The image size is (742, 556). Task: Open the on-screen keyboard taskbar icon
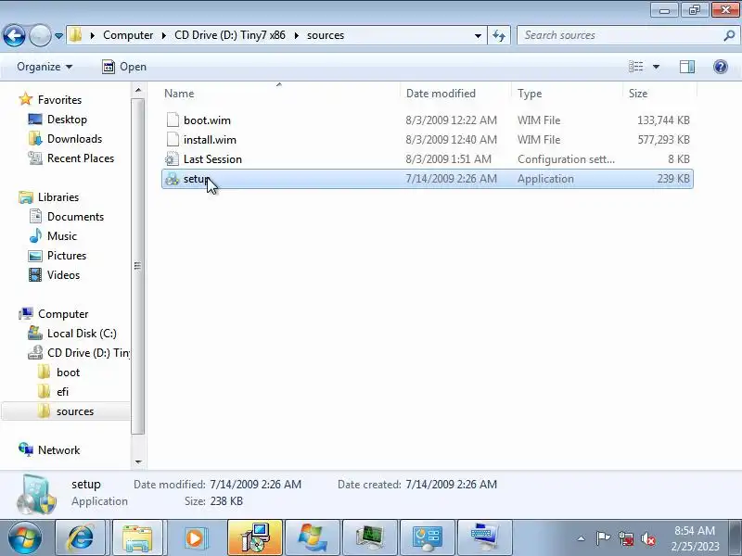coord(484,538)
